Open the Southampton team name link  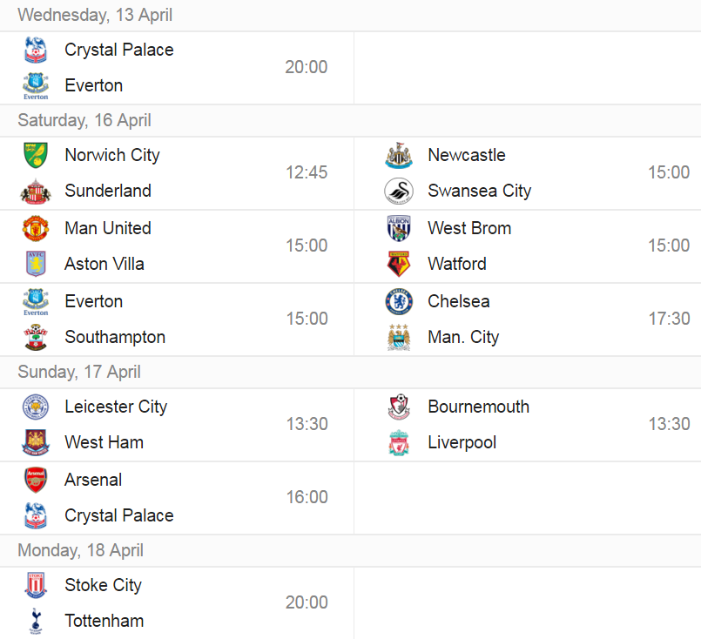pyautogui.click(x=115, y=338)
